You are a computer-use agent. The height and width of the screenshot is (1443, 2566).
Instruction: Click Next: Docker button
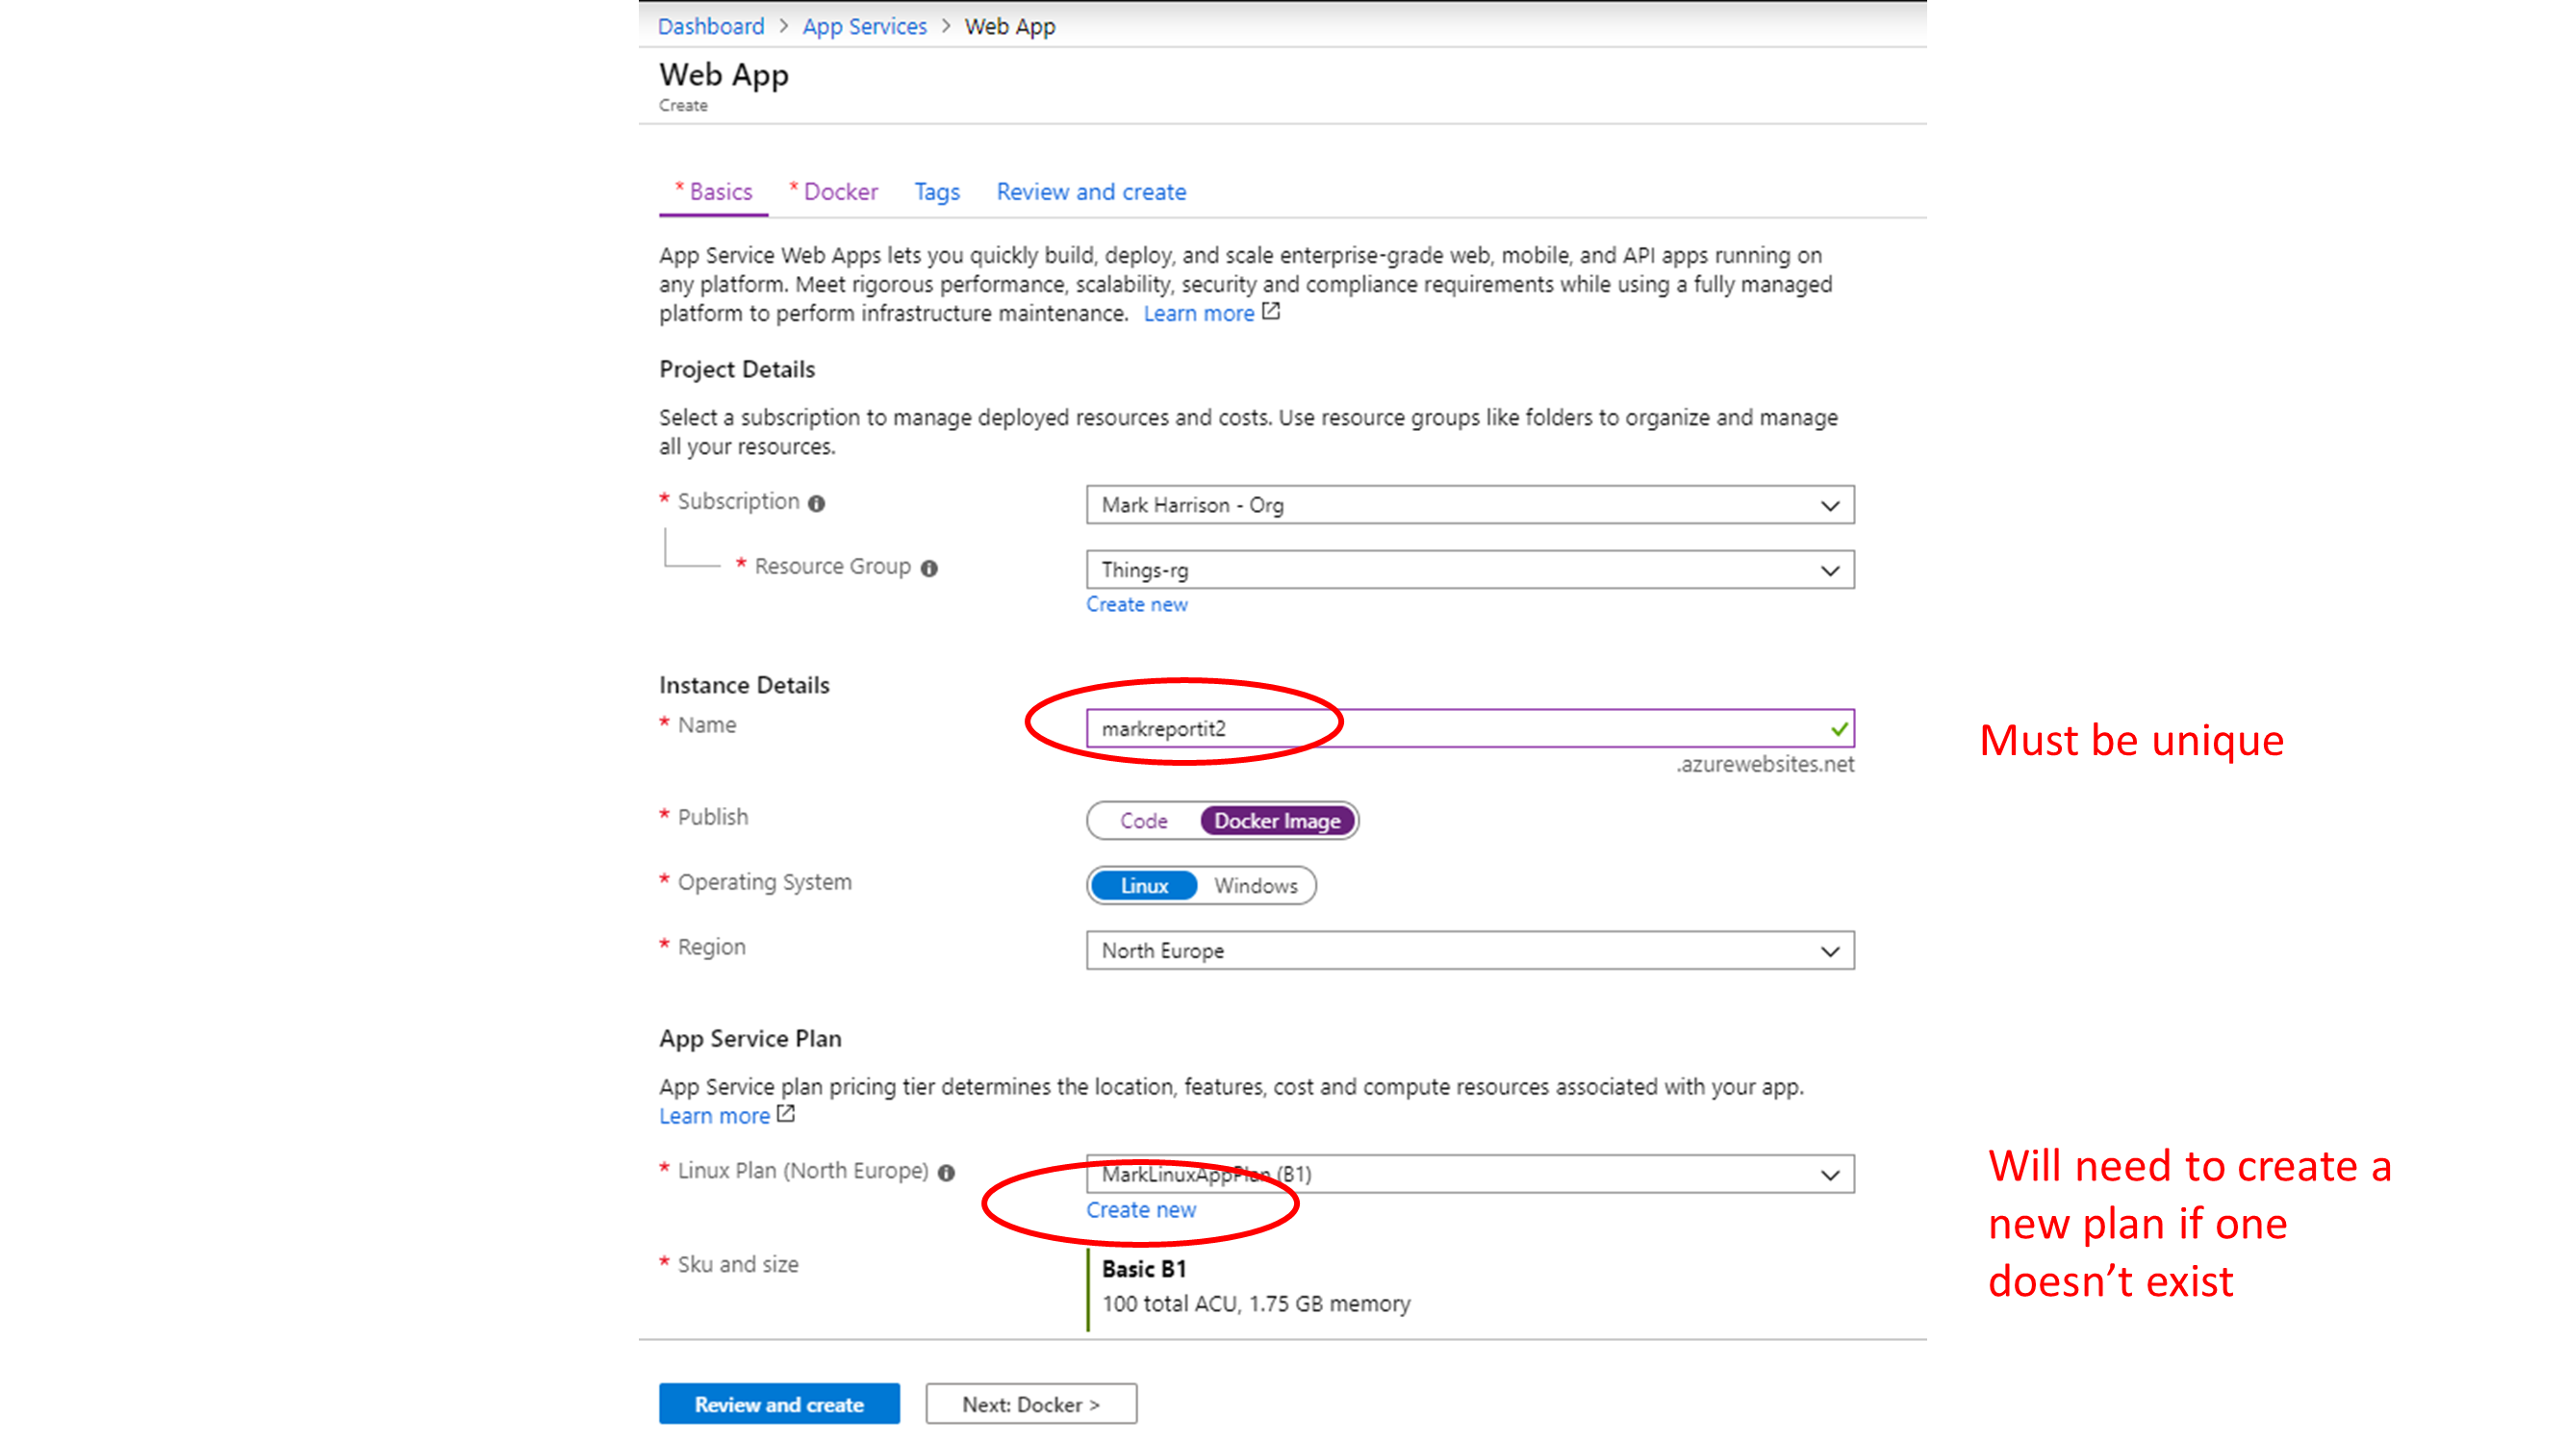(1030, 1404)
